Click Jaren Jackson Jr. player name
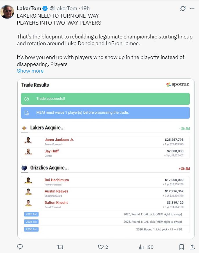 [x=59, y=140]
